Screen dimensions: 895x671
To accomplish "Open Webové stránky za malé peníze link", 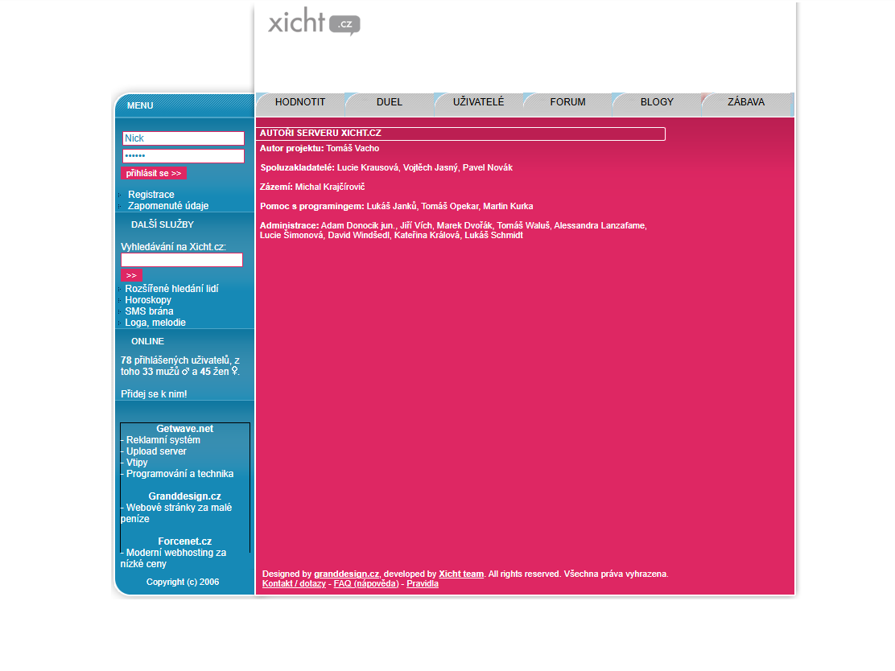I will pyautogui.click(x=175, y=513).
